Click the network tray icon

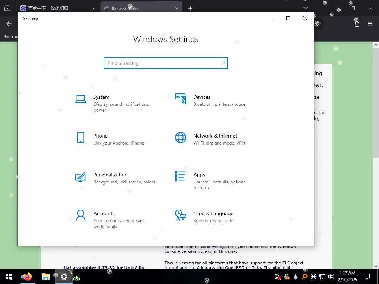point(322,277)
